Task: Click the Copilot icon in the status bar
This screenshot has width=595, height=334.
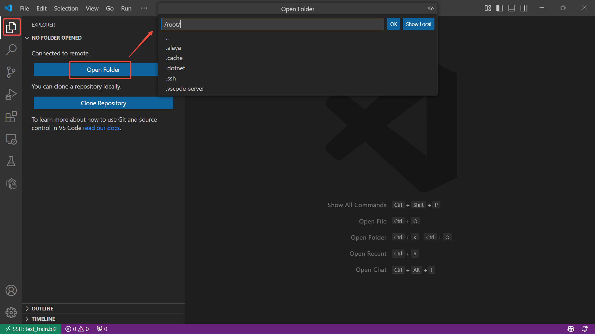Action: pyautogui.click(x=571, y=329)
